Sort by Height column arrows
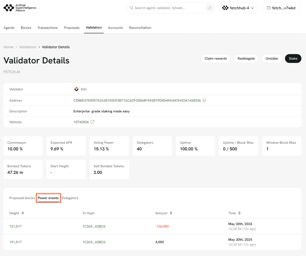The width and height of the screenshot is (306, 256). point(23,213)
